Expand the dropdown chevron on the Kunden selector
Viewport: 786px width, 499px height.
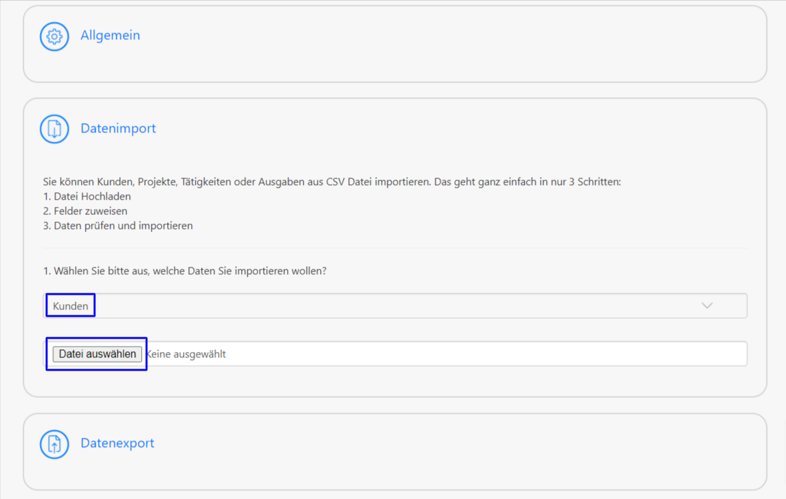pyautogui.click(x=707, y=305)
